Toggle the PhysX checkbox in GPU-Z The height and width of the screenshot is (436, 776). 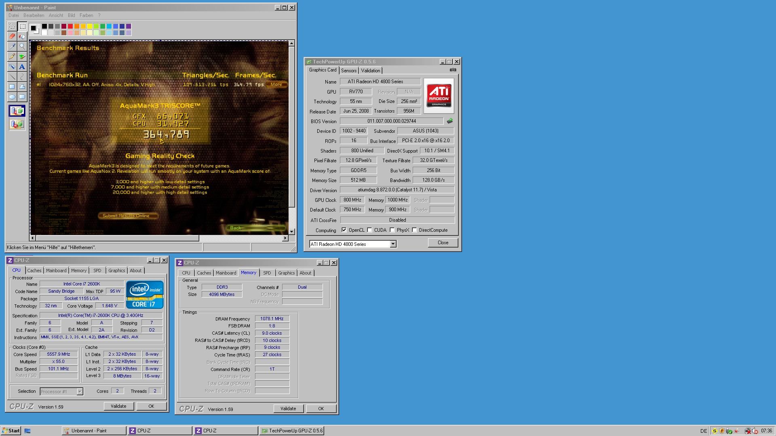click(x=392, y=230)
